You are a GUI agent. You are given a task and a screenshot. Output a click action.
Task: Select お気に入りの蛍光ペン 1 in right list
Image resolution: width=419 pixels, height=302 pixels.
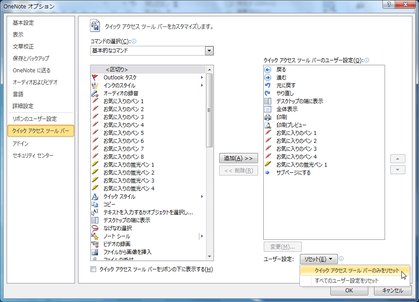(324, 165)
